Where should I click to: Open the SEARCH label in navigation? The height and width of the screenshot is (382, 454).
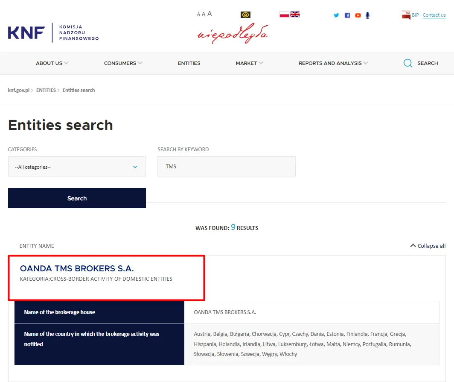tap(428, 63)
